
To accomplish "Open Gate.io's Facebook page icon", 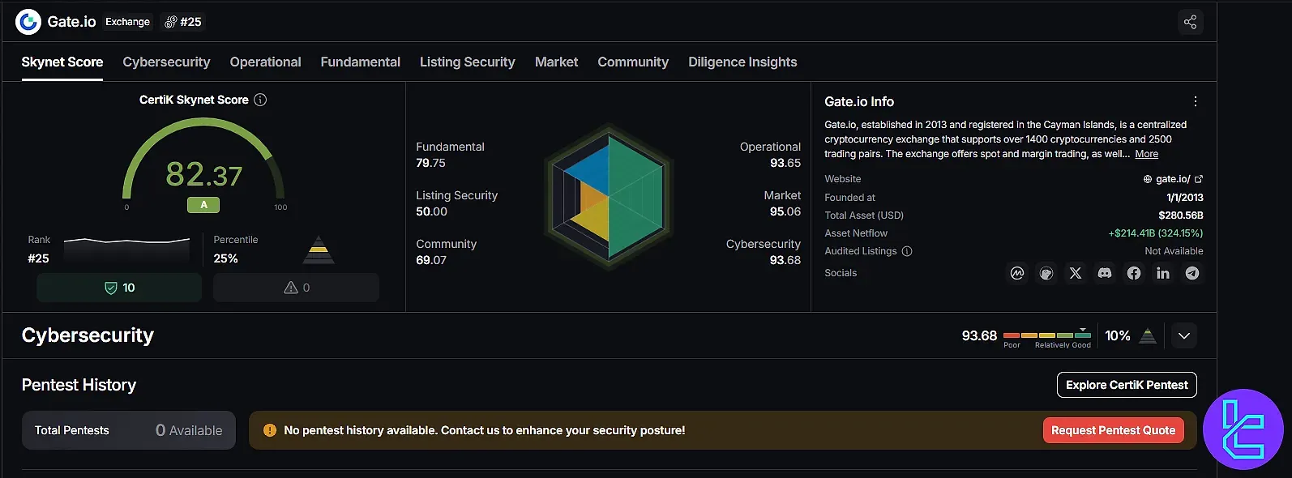I will click(1134, 273).
